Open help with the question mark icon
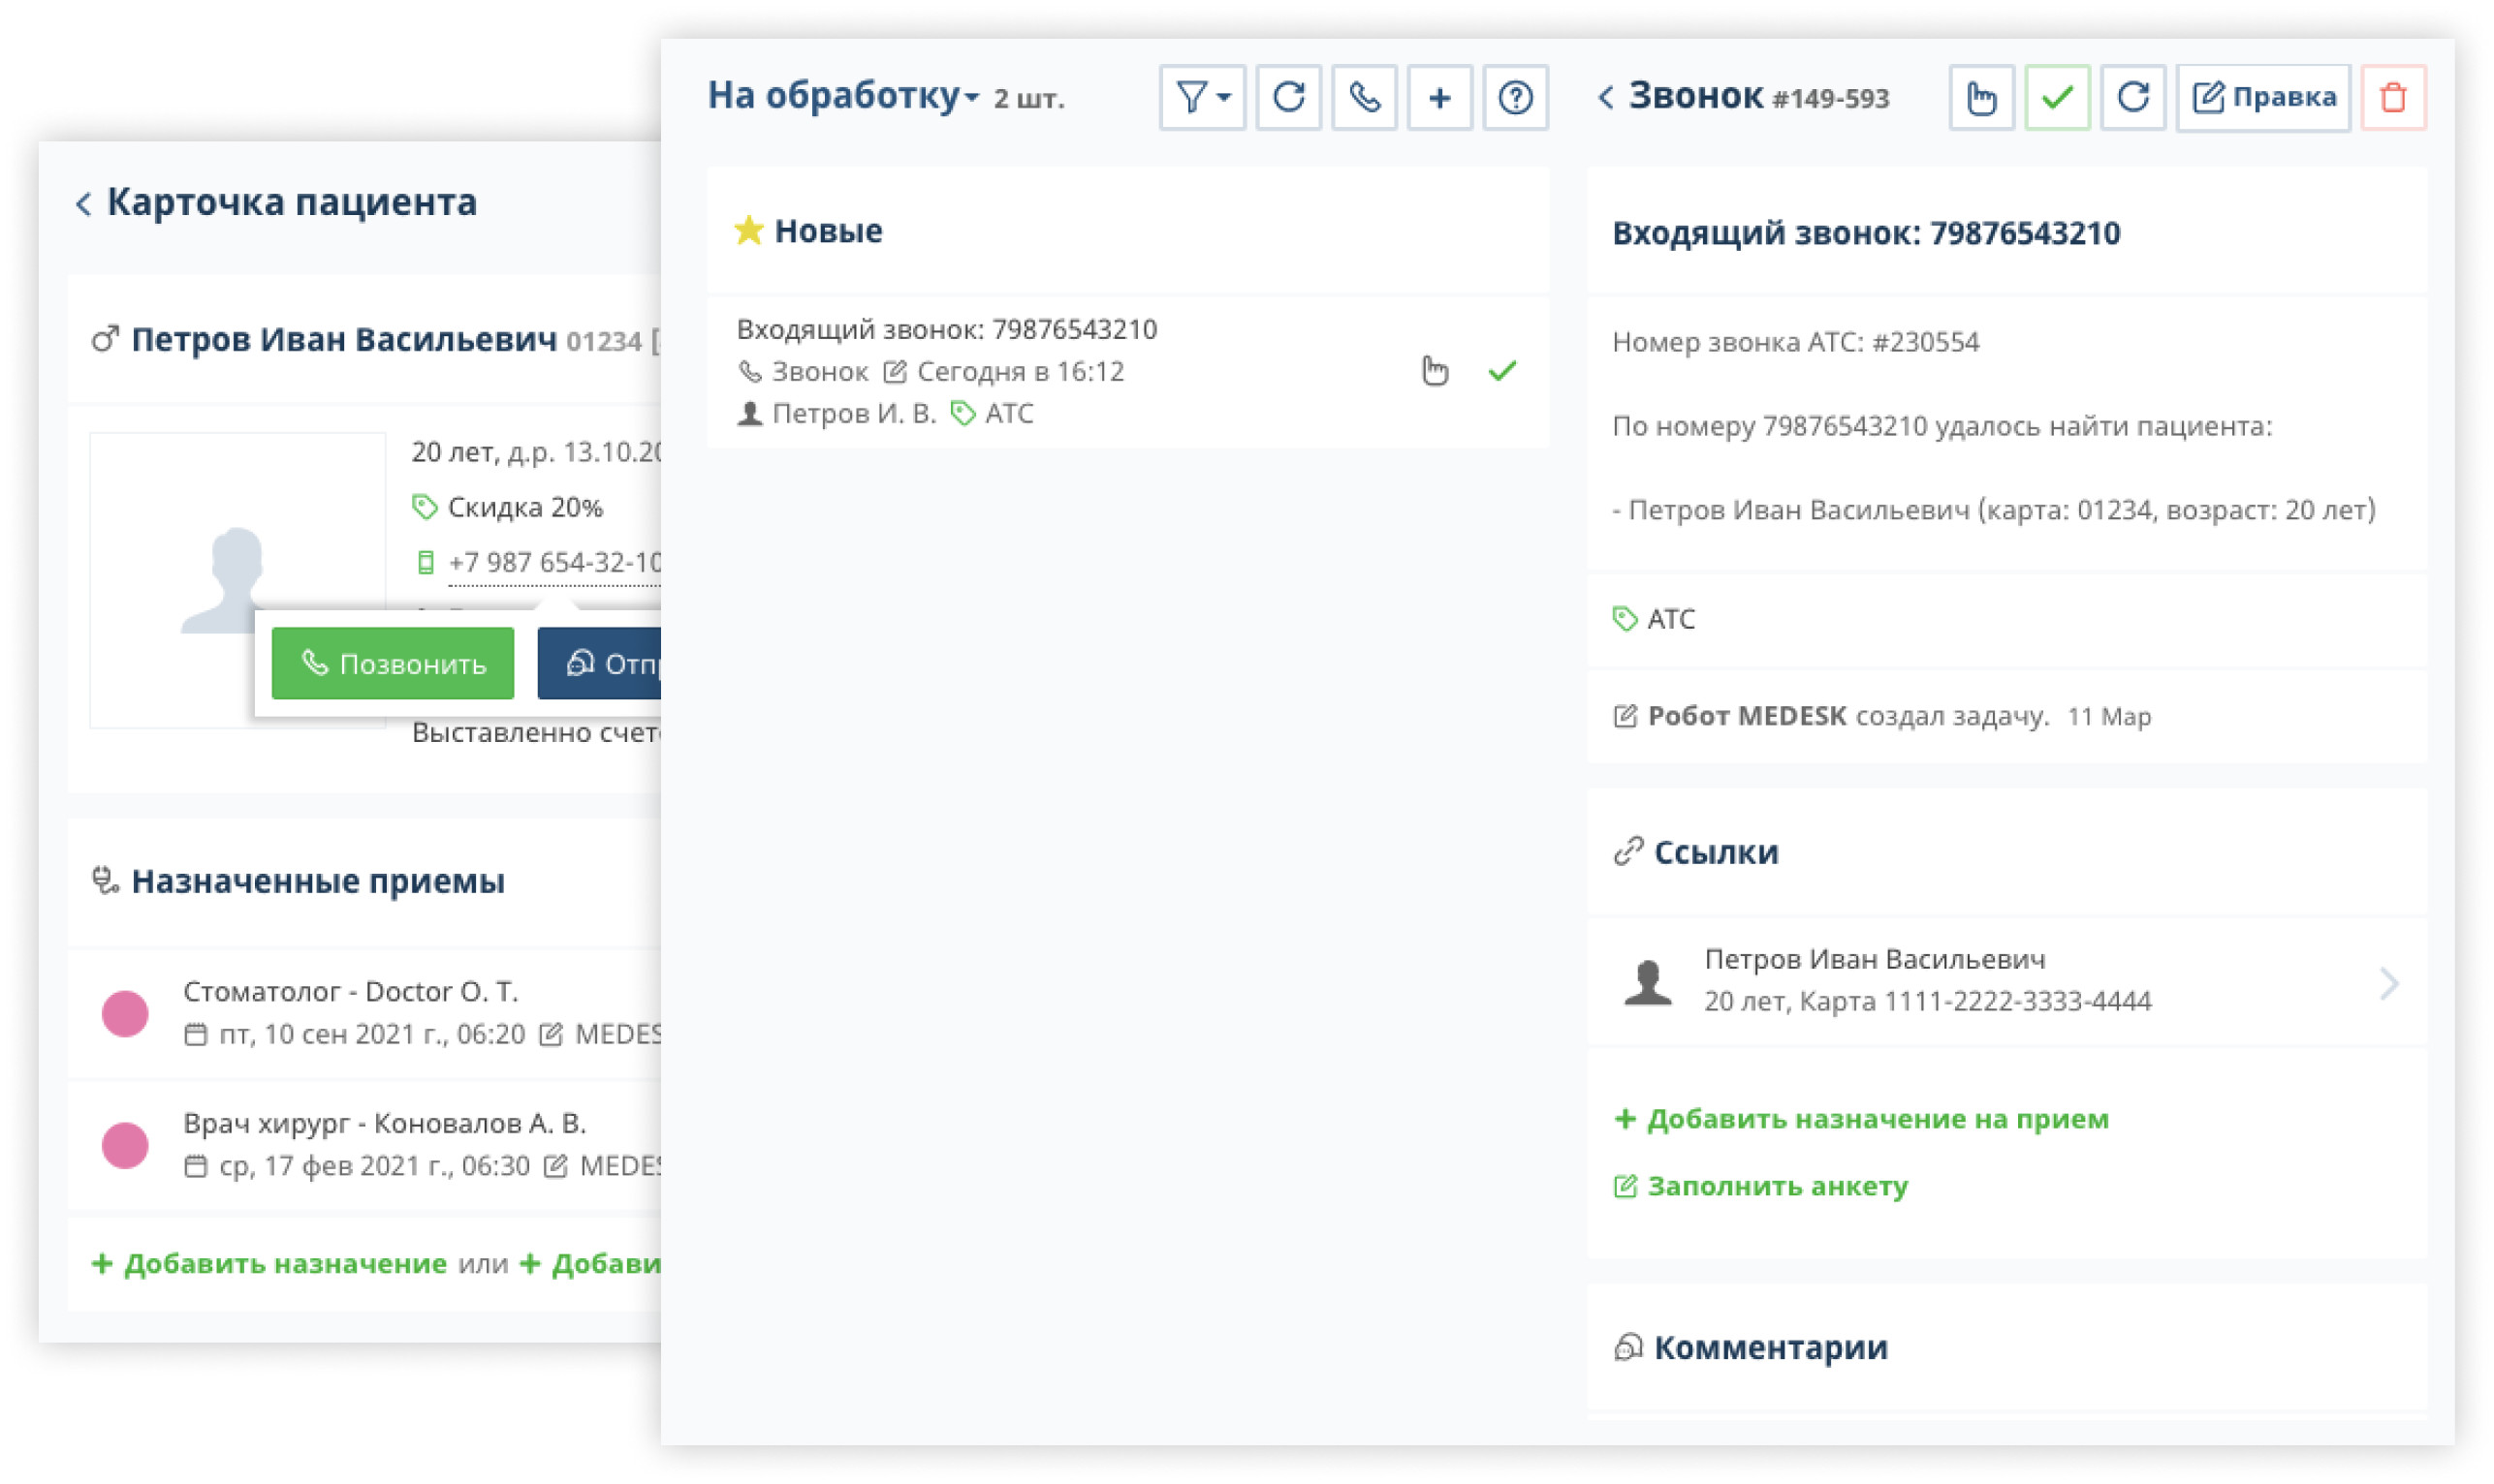Viewport: 2494px width, 1484px height. pos(1516,97)
